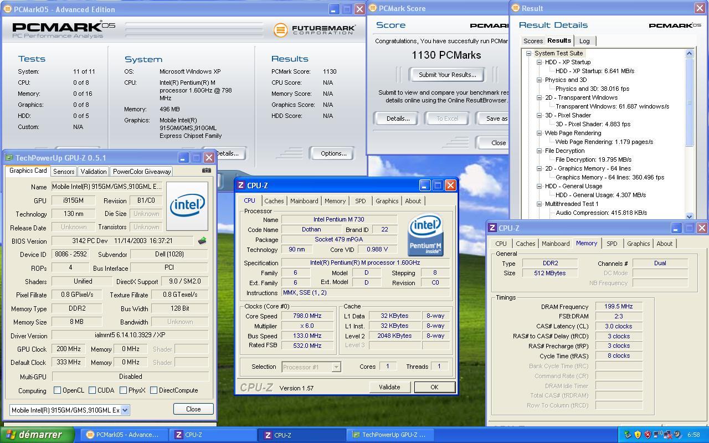709x443 pixels.
Task: Click the CPU-Z processor window title icon
Action: pos(241,186)
